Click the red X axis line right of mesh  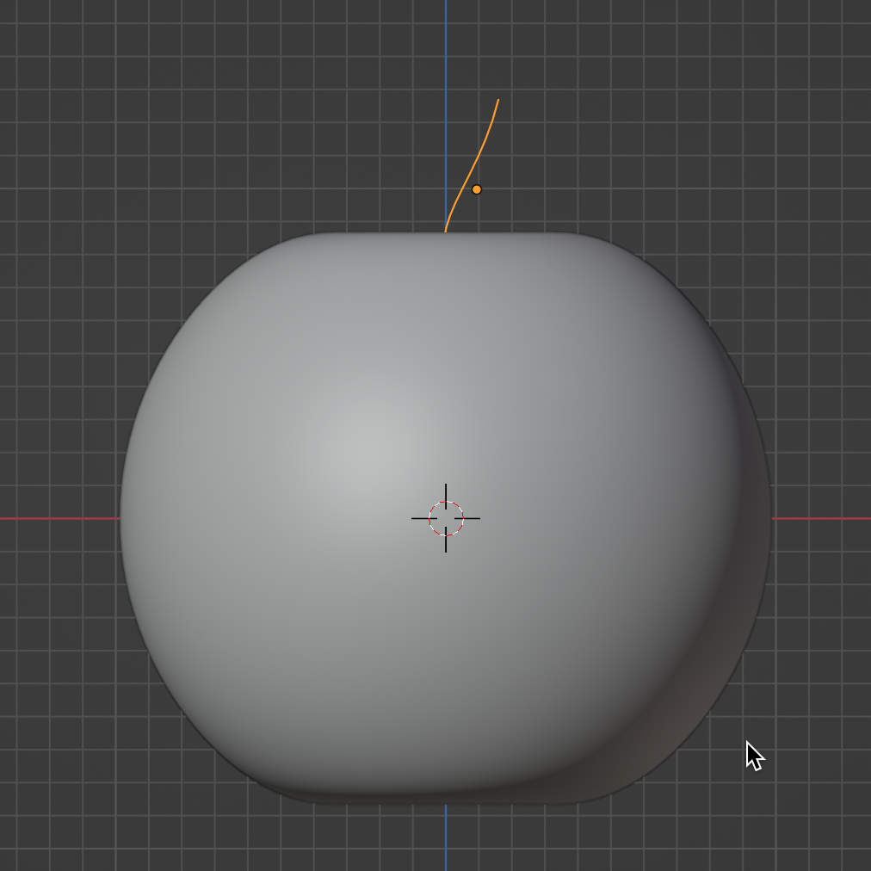[x=822, y=518]
